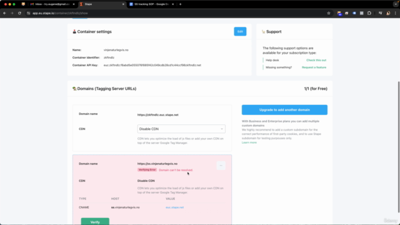Click the https://ss.vinjenaturlegvis.no domain name
Image resolution: width=400 pixels, height=225 pixels.
(x=157, y=164)
